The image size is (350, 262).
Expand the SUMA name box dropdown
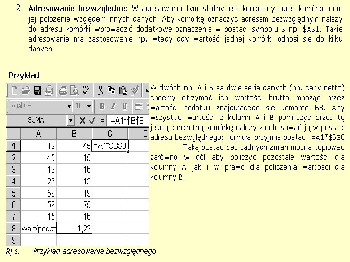pos(70,120)
